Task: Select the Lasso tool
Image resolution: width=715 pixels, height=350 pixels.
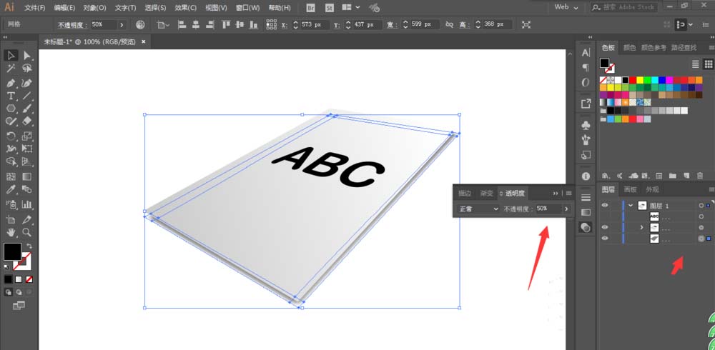Action: [27, 69]
